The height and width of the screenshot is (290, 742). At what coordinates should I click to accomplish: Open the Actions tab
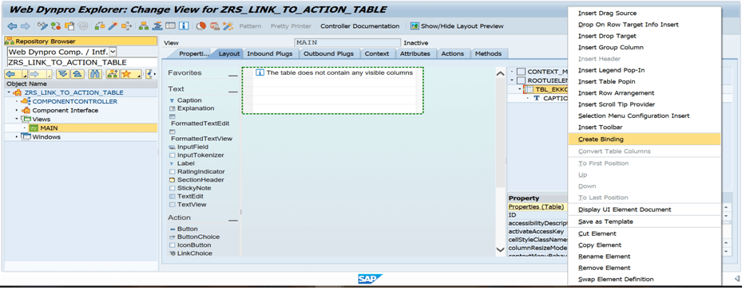452,54
